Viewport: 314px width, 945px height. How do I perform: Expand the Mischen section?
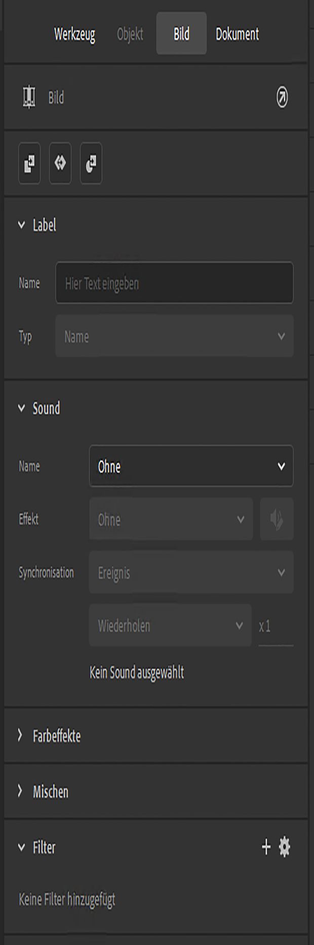coord(20,791)
